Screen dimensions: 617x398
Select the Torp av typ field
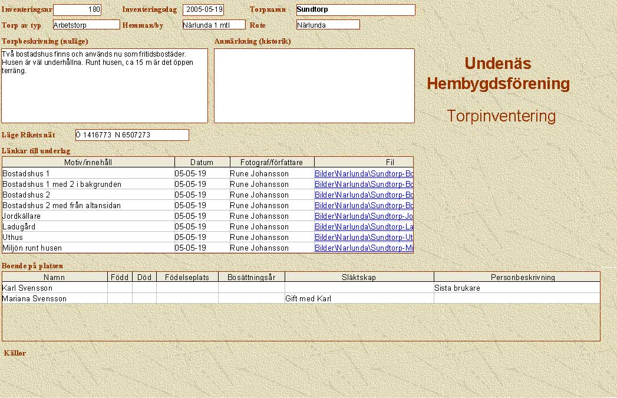pos(86,25)
